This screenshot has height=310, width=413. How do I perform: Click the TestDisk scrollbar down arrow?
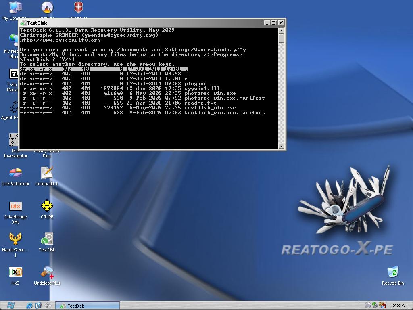pyautogui.click(x=281, y=146)
